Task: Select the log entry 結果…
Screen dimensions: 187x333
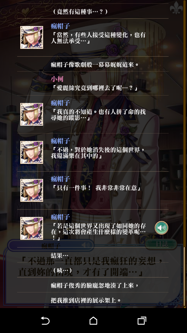Action: pos(93,255)
